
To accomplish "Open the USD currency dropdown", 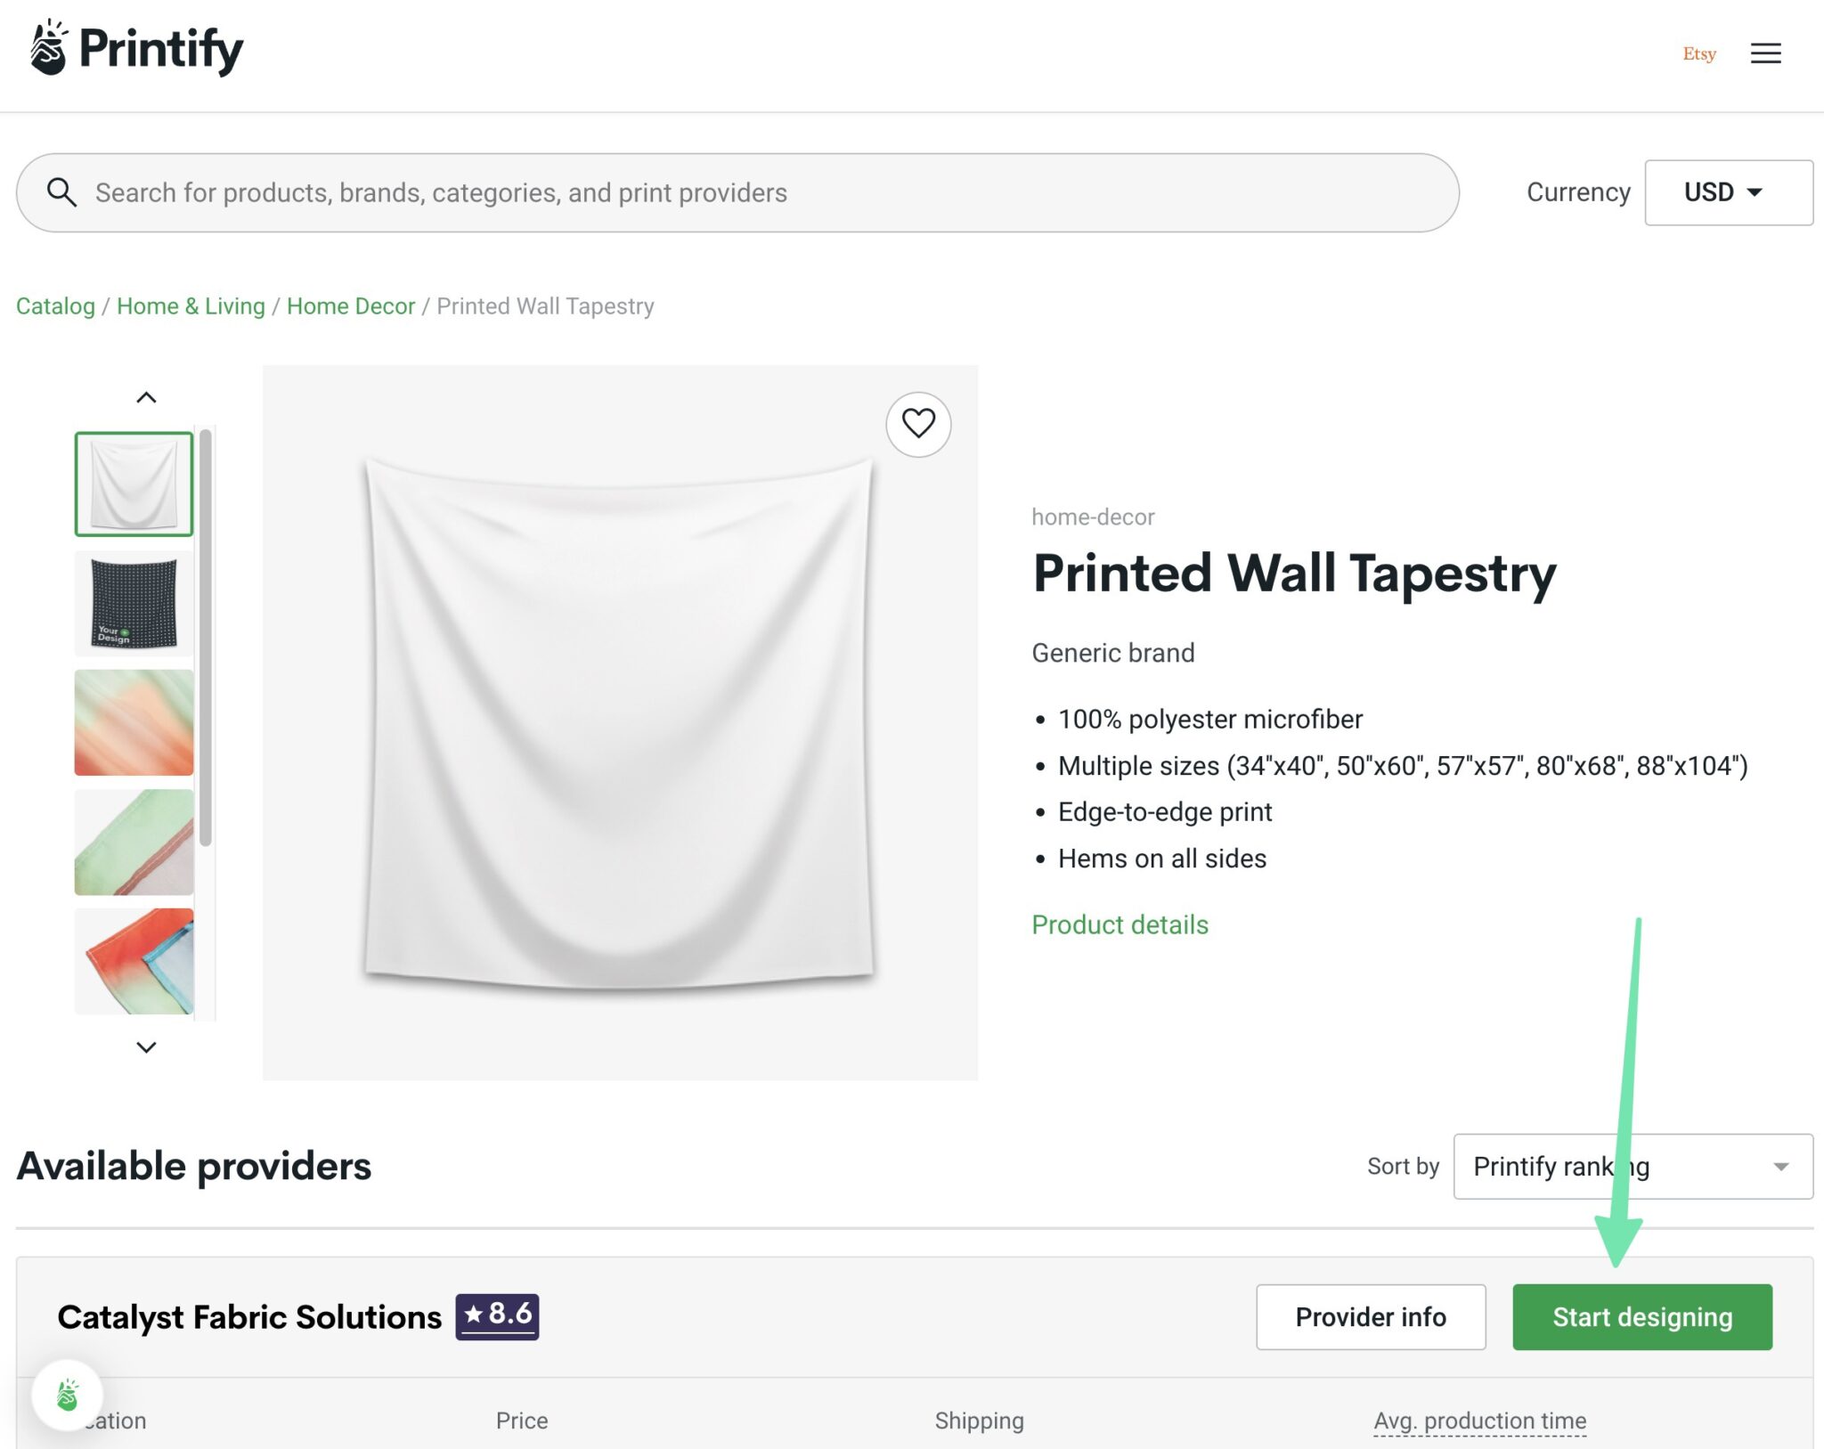I will click(x=1728, y=191).
